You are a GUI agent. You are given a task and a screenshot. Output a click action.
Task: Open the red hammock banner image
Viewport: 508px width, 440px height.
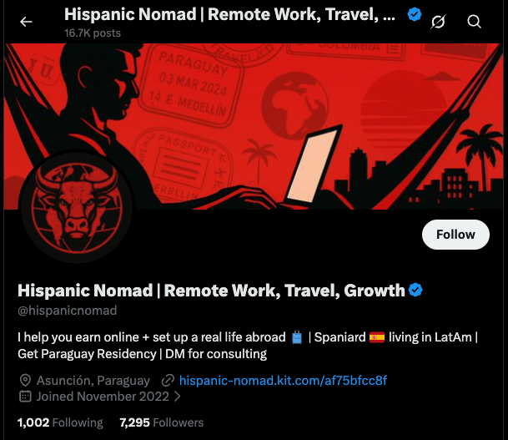[x=254, y=126]
